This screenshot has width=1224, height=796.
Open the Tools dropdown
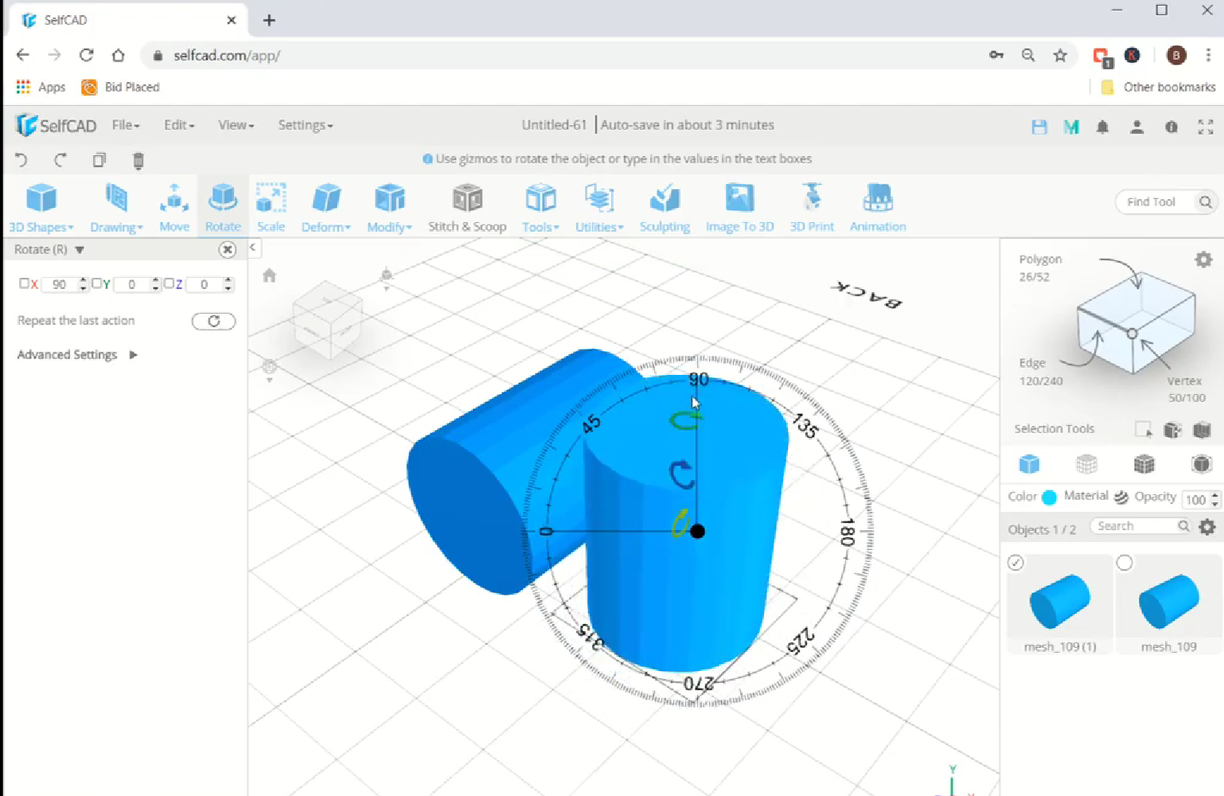(x=540, y=208)
